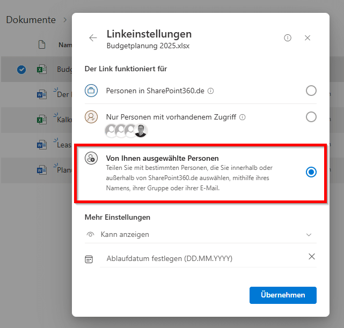Select Personen in SharePoint360.de radio button
The image size is (344, 328).
(311, 91)
